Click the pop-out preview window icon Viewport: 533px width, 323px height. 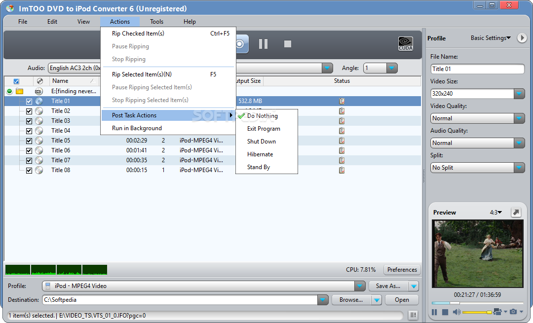[516, 212]
